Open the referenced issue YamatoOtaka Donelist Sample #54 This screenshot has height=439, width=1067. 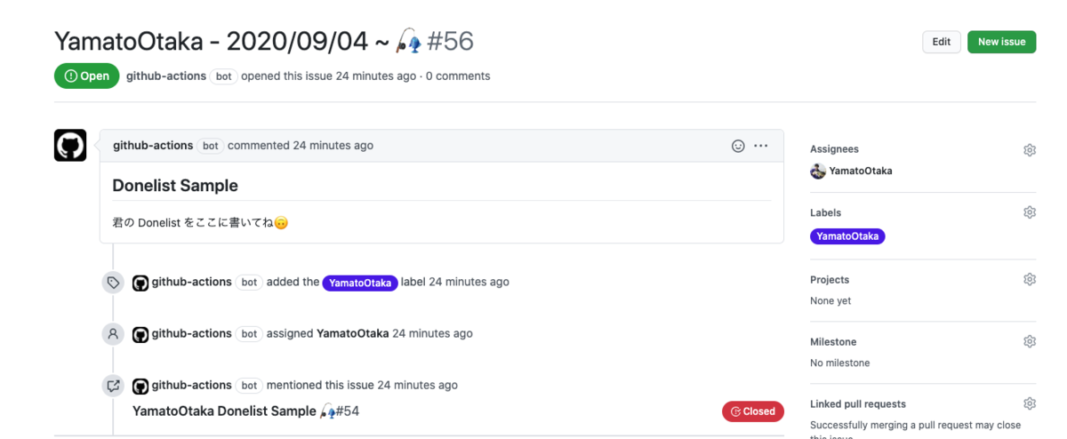[246, 411]
